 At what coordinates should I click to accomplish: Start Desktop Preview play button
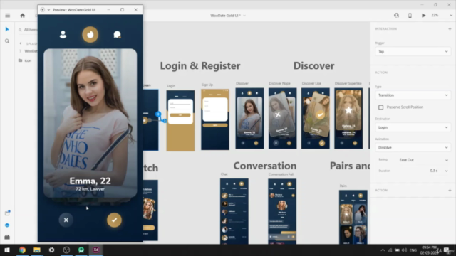point(424,16)
